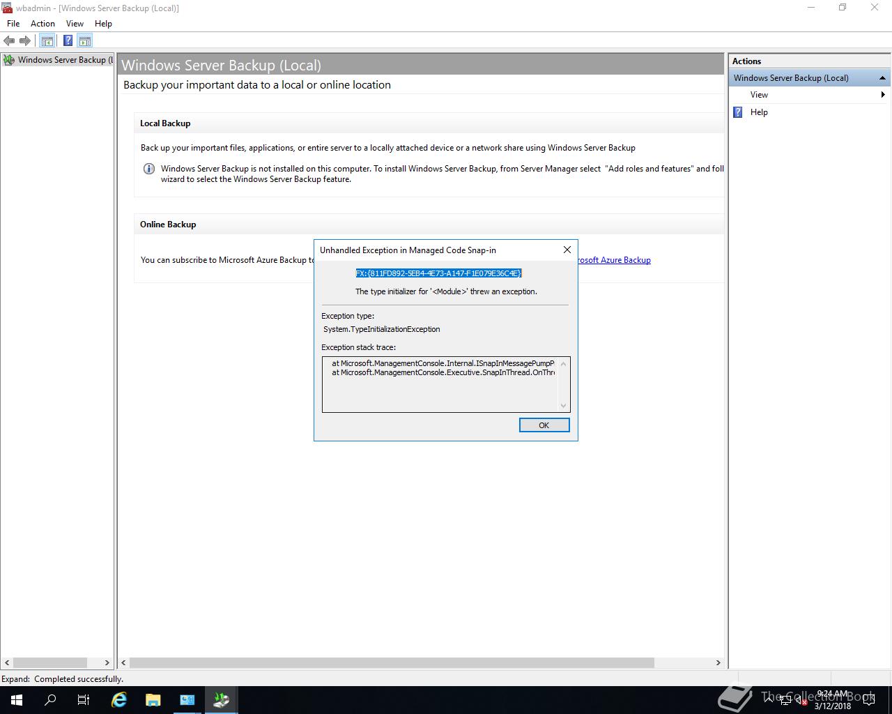Click the wbadmin title bar app icon
The height and width of the screenshot is (714, 892).
click(7, 8)
